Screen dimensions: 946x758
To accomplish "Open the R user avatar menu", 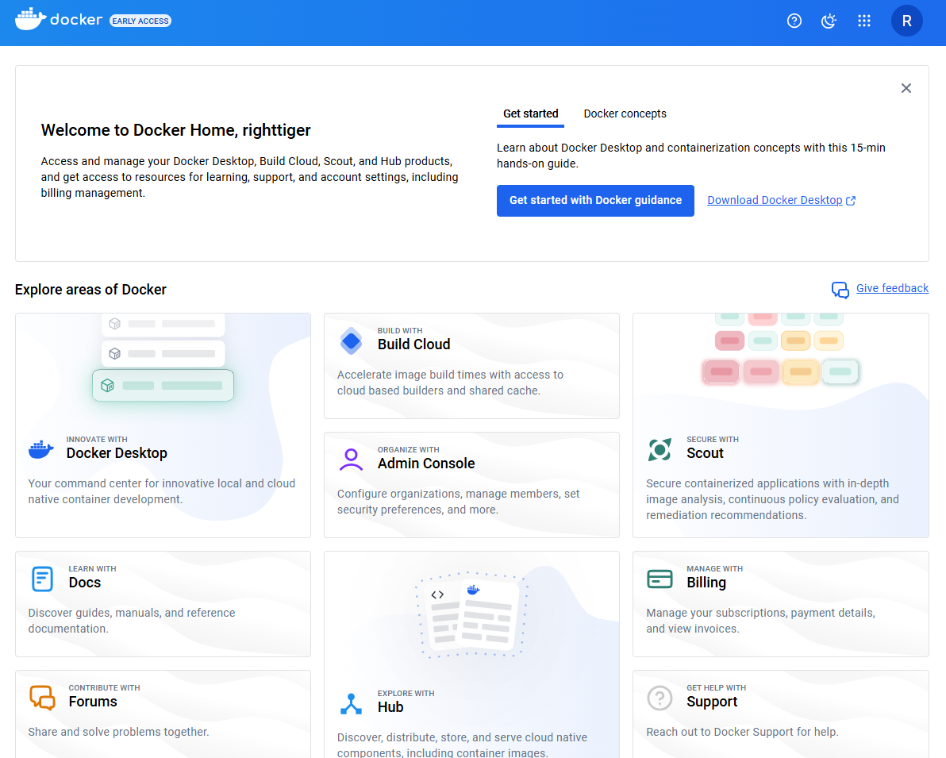I will click(906, 21).
